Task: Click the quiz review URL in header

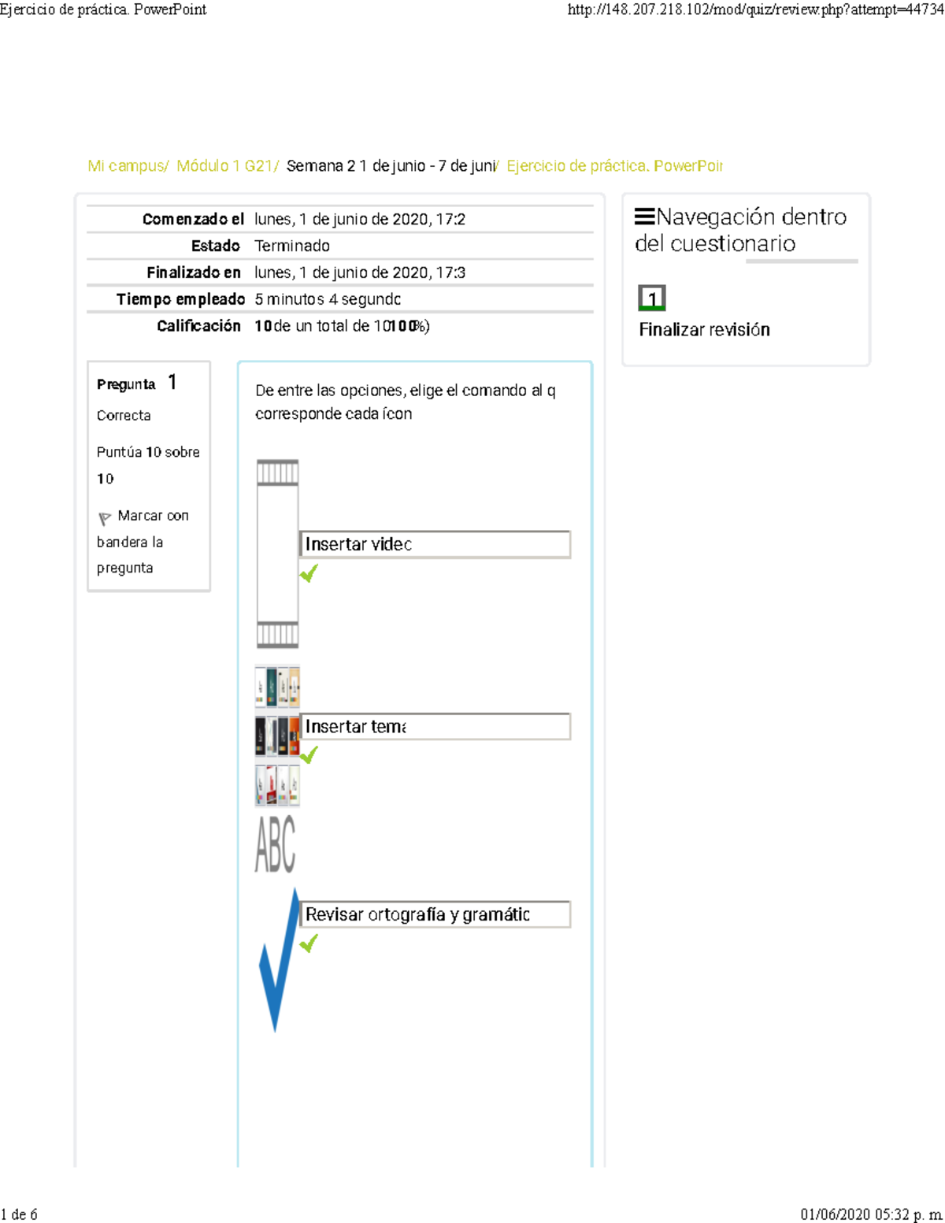Action: point(754,10)
